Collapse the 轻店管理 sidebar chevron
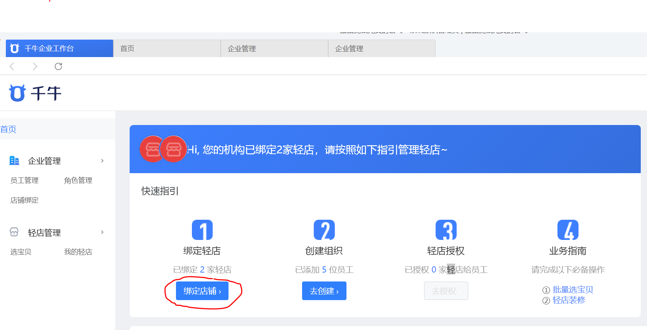 pyautogui.click(x=102, y=232)
